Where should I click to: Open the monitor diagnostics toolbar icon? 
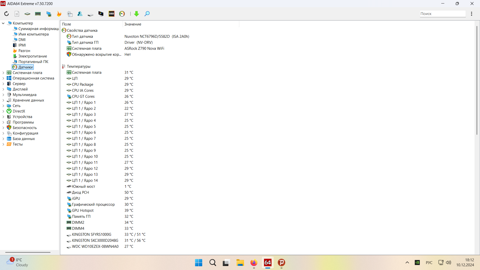pos(101,14)
